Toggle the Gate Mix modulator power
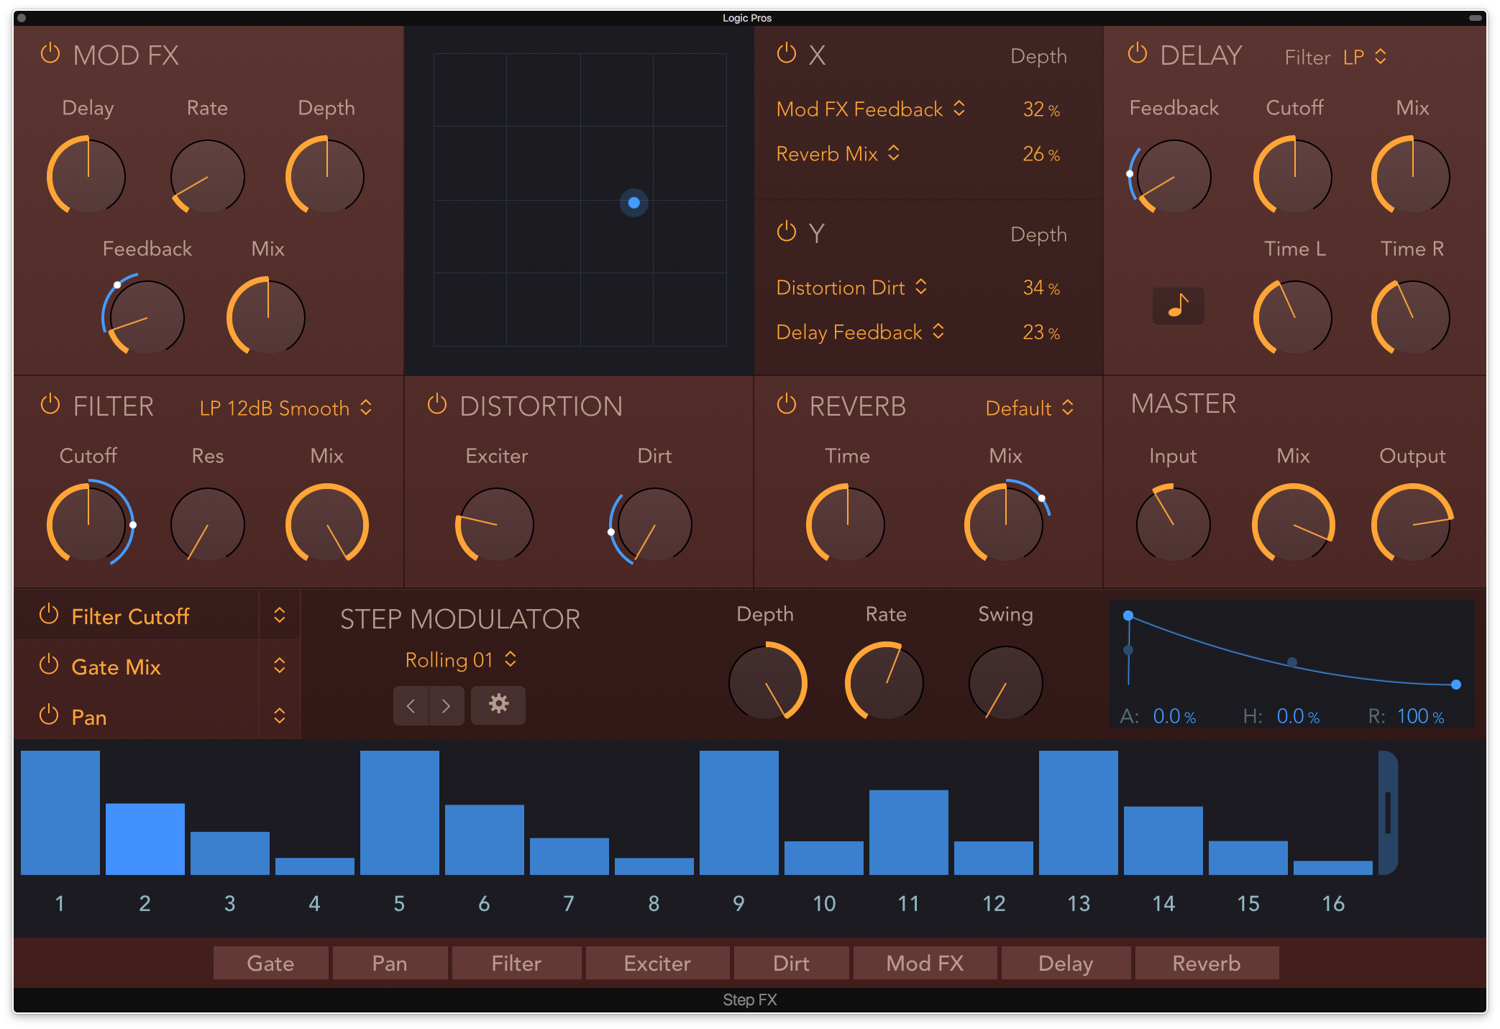The width and height of the screenshot is (1500, 1029). (49, 666)
